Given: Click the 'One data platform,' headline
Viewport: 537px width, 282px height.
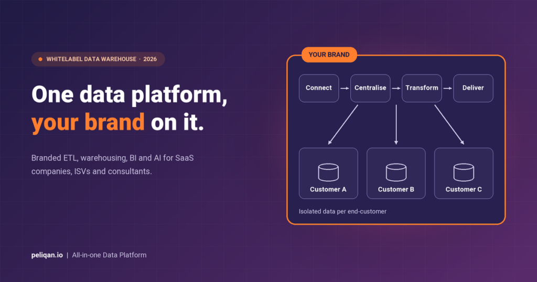Looking at the screenshot, I should tap(130, 95).
